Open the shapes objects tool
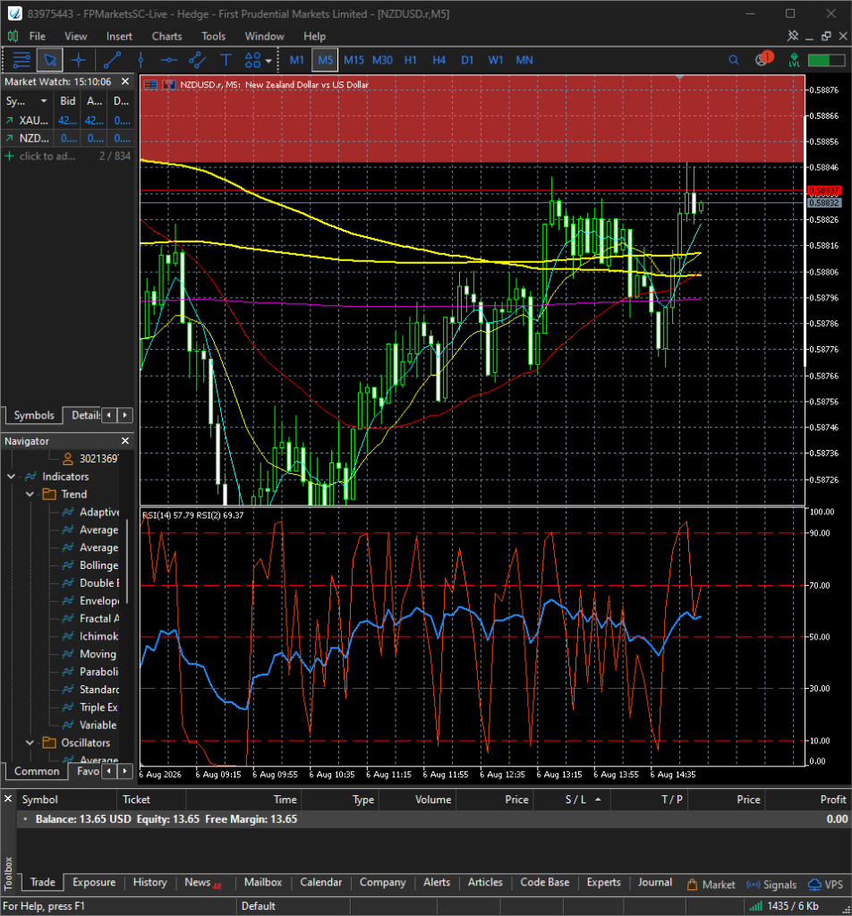852x916 pixels. 252,60
